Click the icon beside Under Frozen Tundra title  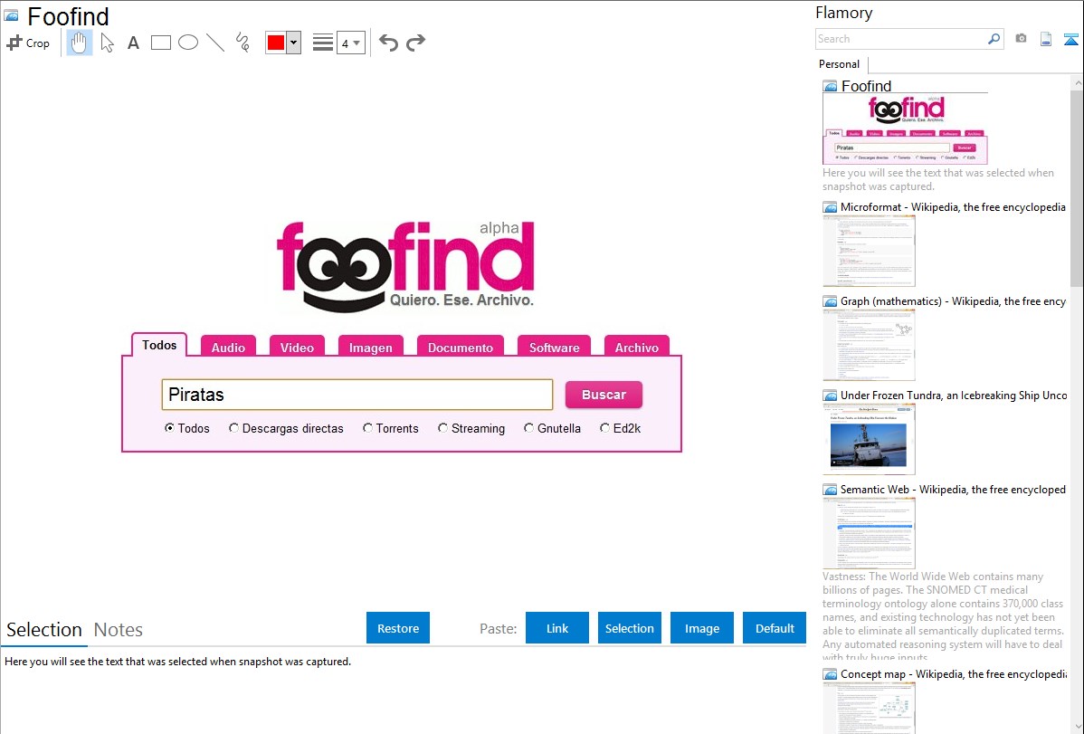coord(830,395)
